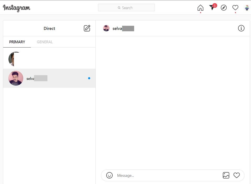
Task: Send a heart like in message box
Action: pos(237,175)
